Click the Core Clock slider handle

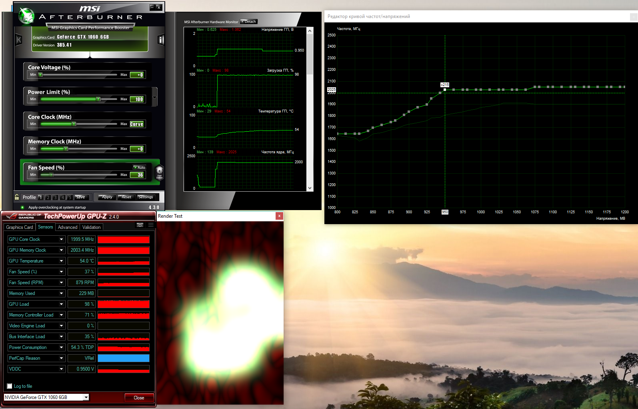coord(74,124)
